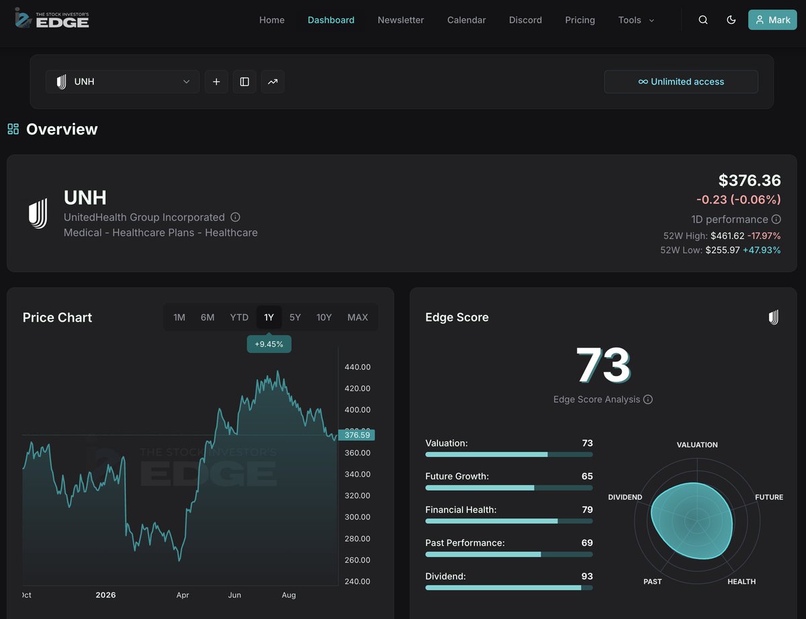This screenshot has width=806, height=619.
Task: Click info icon beside 1D performance
Action: point(776,220)
